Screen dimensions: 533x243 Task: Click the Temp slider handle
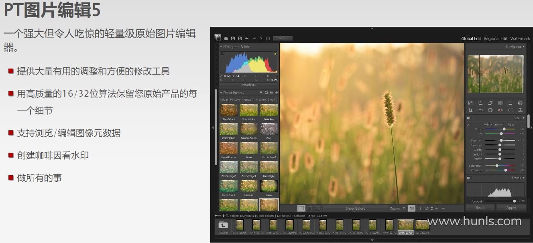[504, 129]
